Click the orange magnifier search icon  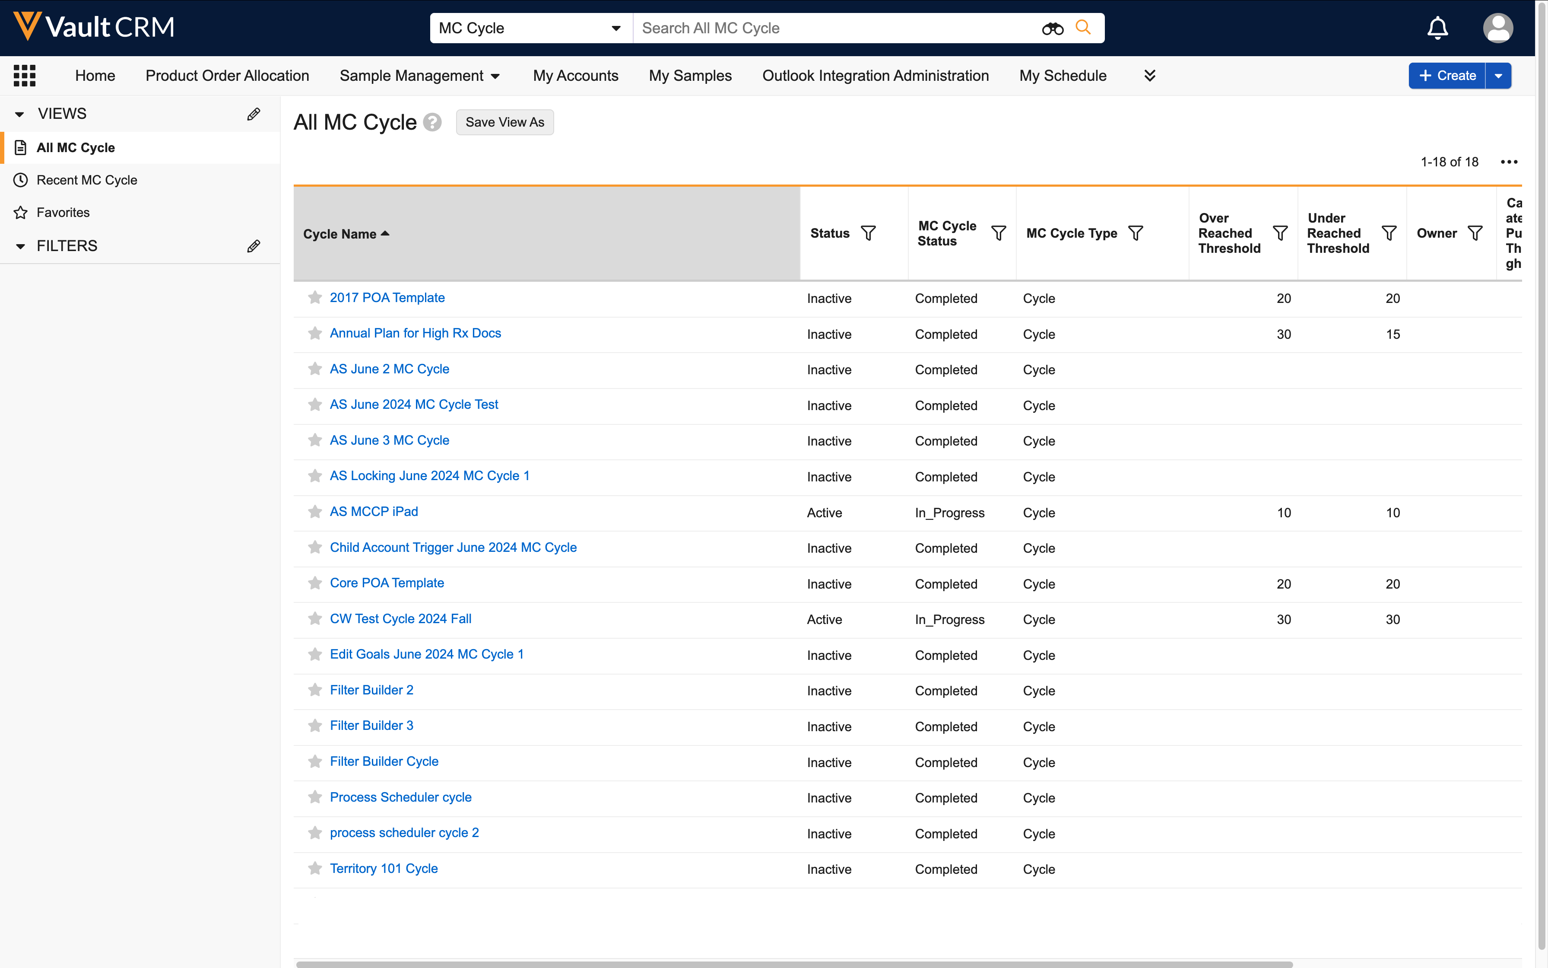[1083, 28]
